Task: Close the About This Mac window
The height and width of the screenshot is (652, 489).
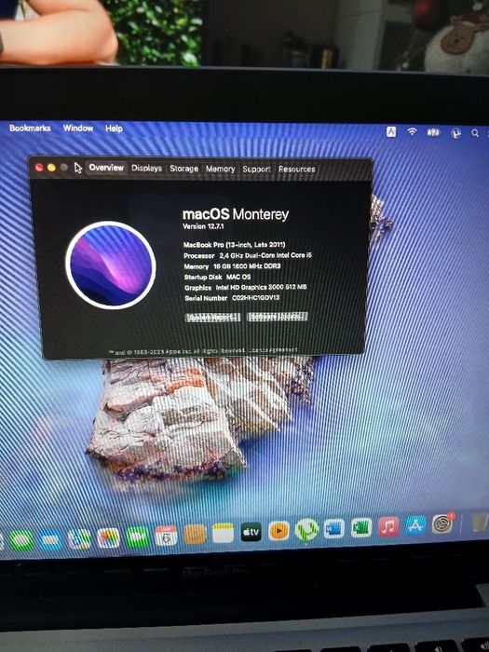Action: pyautogui.click(x=39, y=167)
